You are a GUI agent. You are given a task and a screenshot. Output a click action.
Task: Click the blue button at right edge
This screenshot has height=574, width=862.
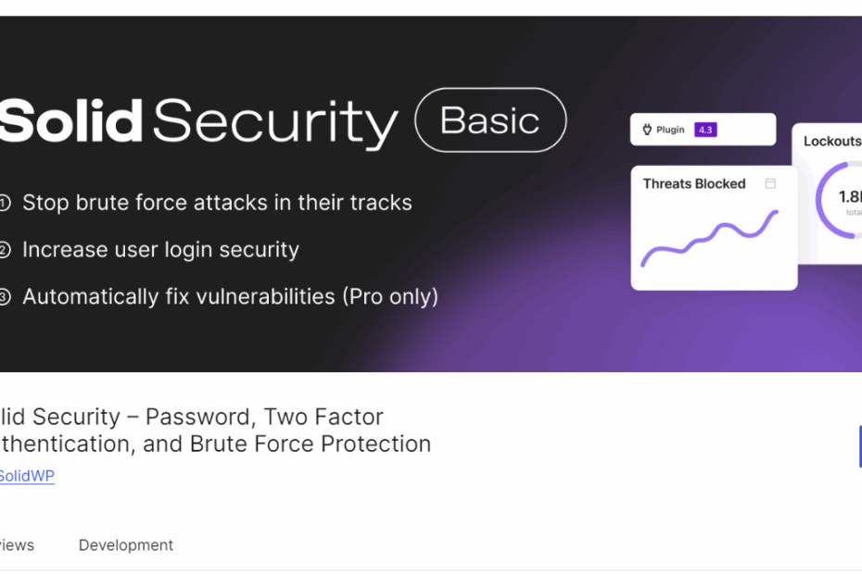click(860, 446)
